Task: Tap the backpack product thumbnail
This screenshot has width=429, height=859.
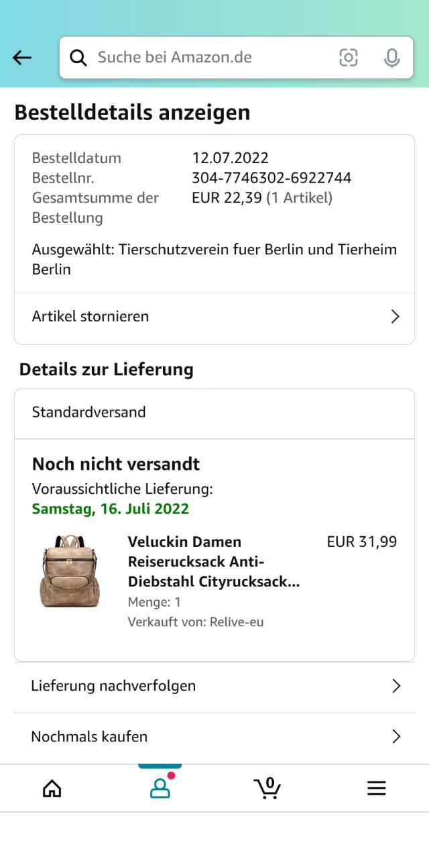Action: click(x=70, y=571)
